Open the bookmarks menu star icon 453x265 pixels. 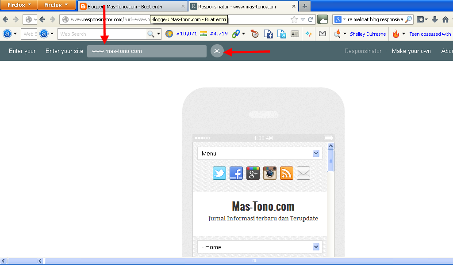[420, 19]
